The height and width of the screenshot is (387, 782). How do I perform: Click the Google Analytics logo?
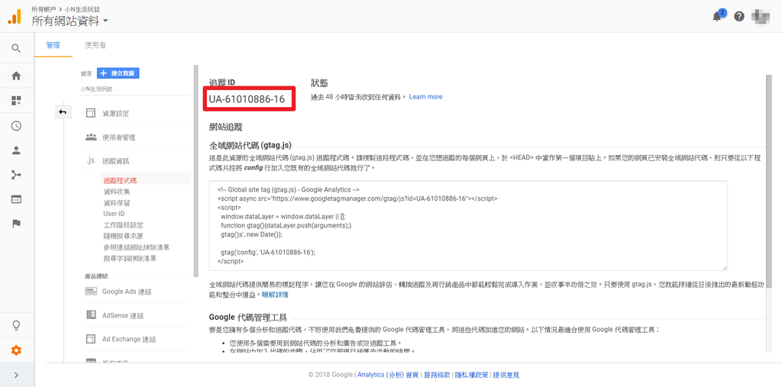15,17
